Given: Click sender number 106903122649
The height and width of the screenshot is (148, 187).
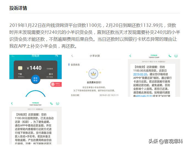Looking at the screenshot, I should coord(154,58).
